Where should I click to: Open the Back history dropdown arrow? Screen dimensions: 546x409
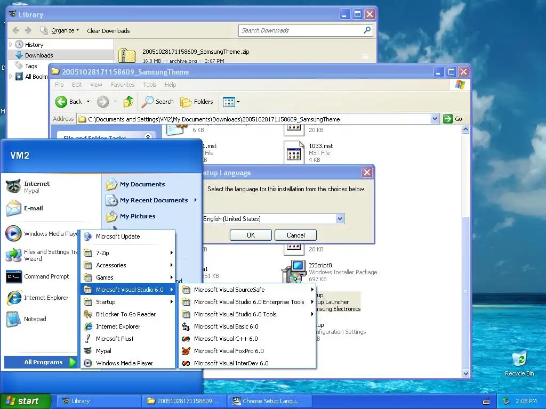[88, 102]
